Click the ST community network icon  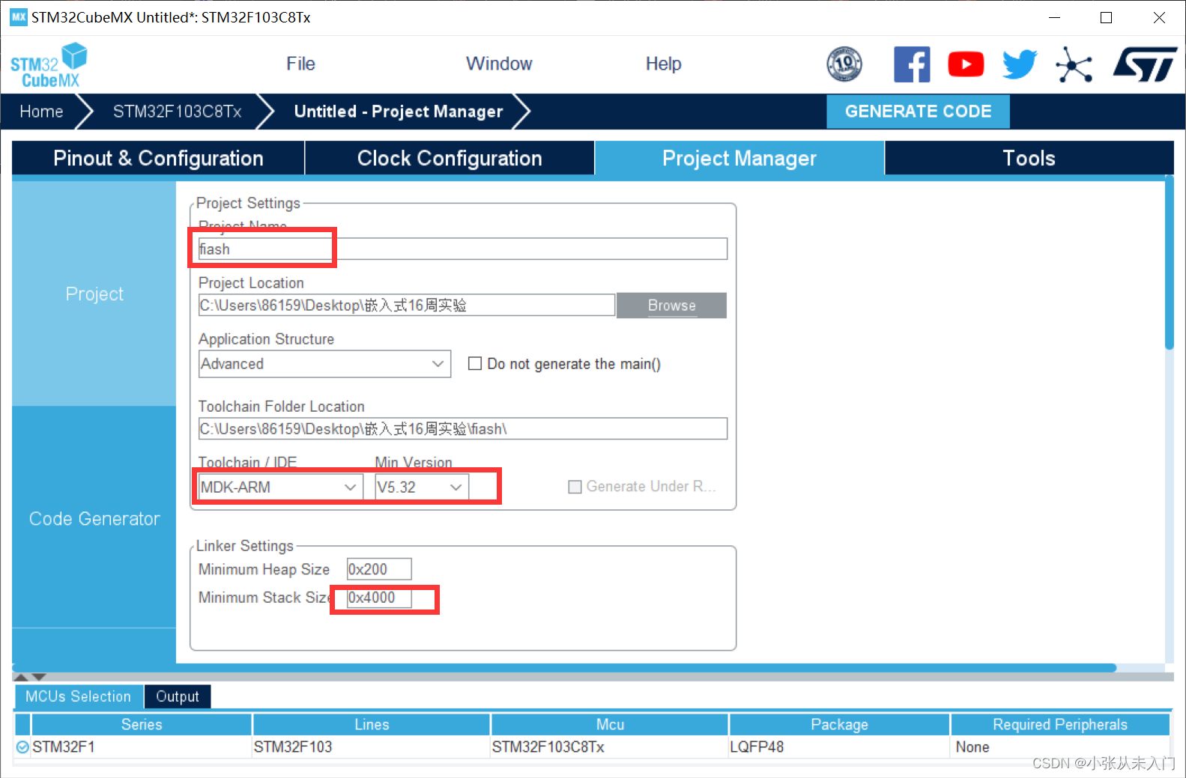click(1074, 64)
